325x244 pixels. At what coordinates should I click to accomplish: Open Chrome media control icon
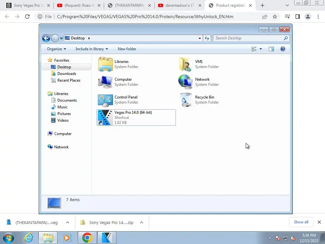pyautogui.click(x=287, y=17)
